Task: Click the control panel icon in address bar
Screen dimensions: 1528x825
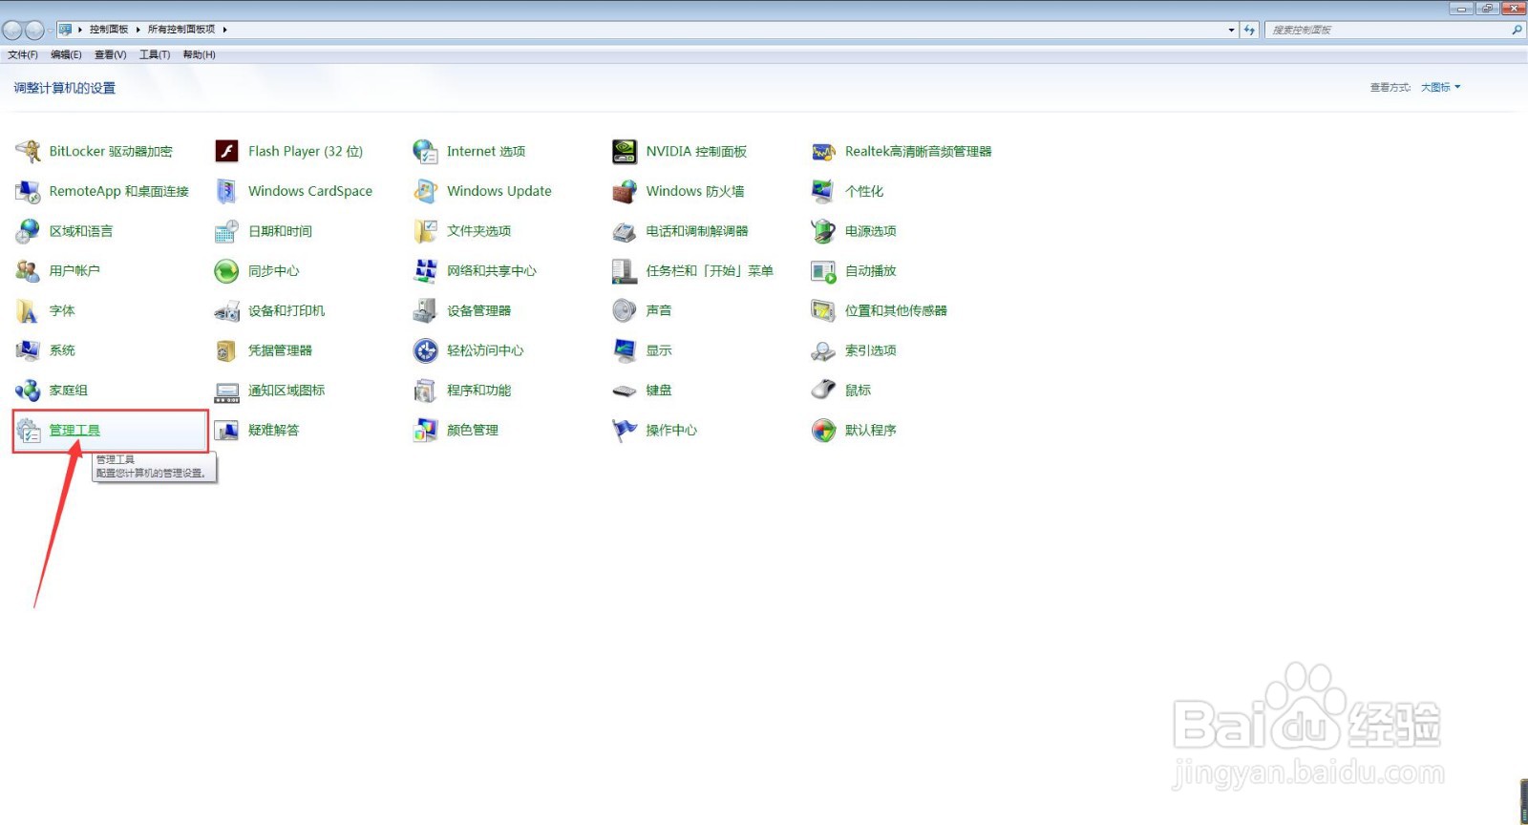Action: coord(65,30)
